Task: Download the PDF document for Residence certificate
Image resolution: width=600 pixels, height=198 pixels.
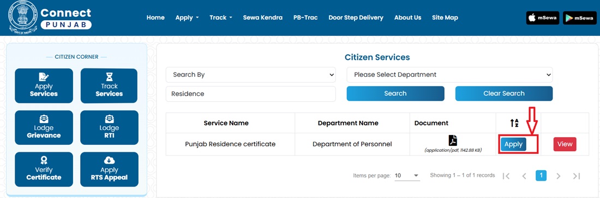Action: (x=453, y=140)
